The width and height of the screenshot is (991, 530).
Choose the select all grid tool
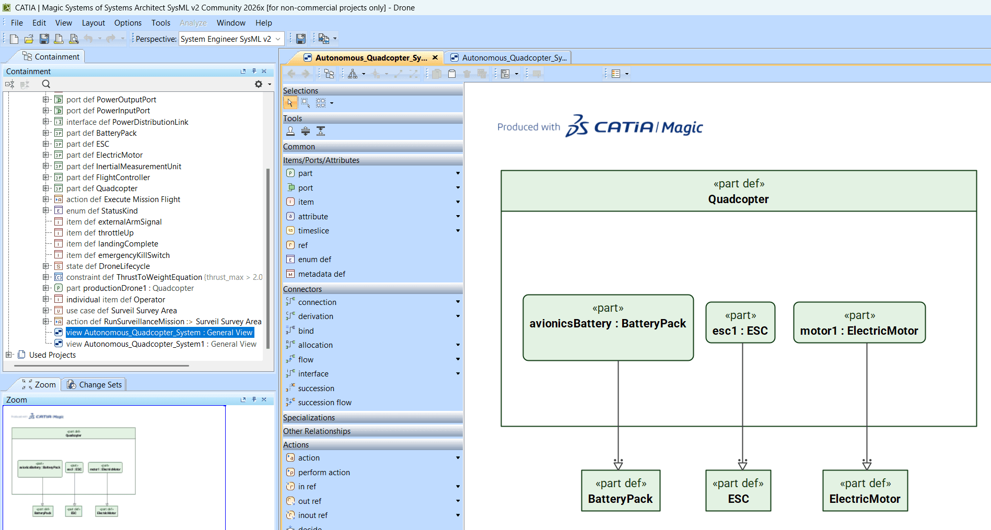pos(321,103)
